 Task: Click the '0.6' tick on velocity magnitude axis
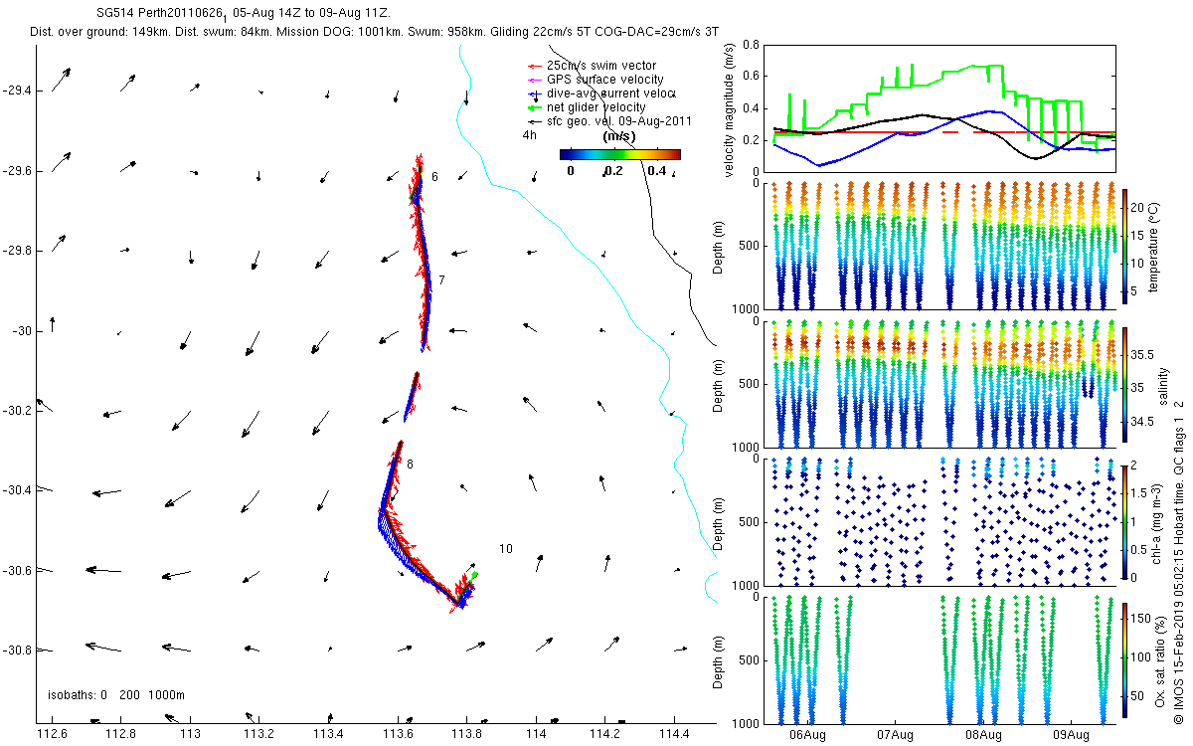click(752, 77)
